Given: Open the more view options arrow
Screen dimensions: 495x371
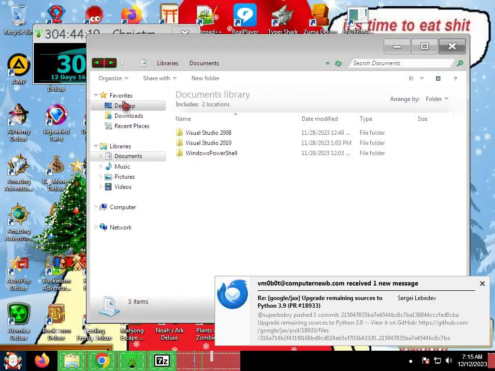Looking at the screenshot, I should [422, 78].
